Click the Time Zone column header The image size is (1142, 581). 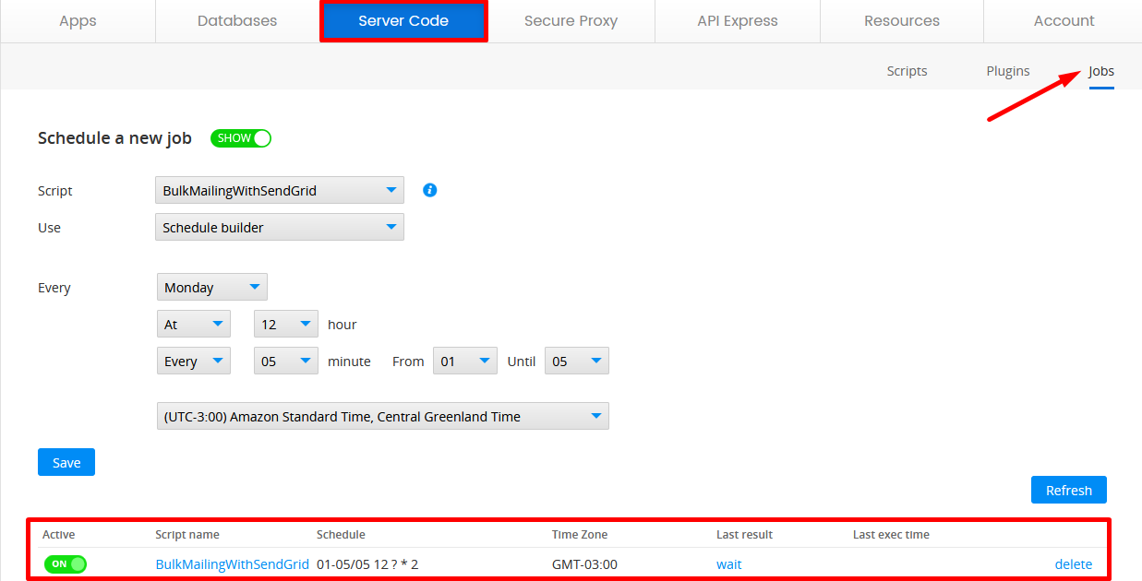coord(580,534)
